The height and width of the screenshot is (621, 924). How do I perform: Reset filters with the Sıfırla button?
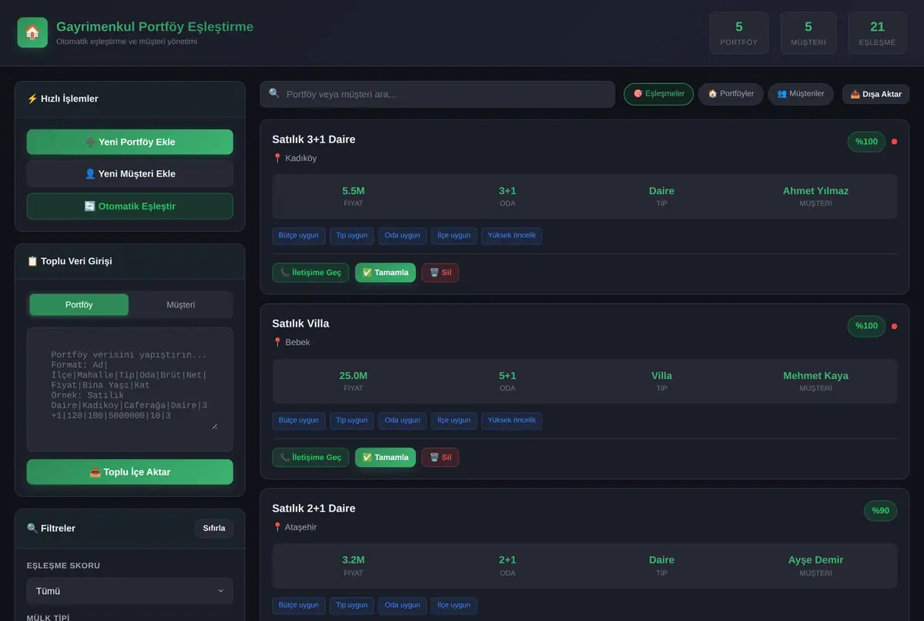coord(214,529)
